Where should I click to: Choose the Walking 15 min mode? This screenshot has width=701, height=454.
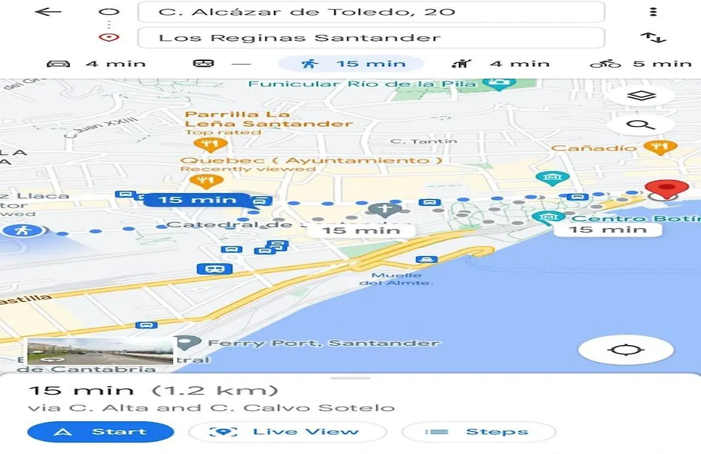pyautogui.click(x=350, y=64)
